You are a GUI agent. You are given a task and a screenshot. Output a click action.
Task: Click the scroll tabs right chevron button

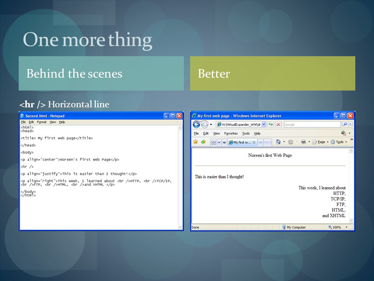click(x=261, y=143)
